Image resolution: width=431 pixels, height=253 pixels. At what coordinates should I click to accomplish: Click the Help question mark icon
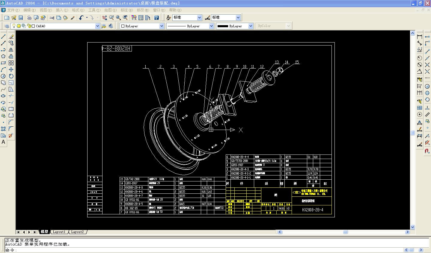tap(156, 18)
